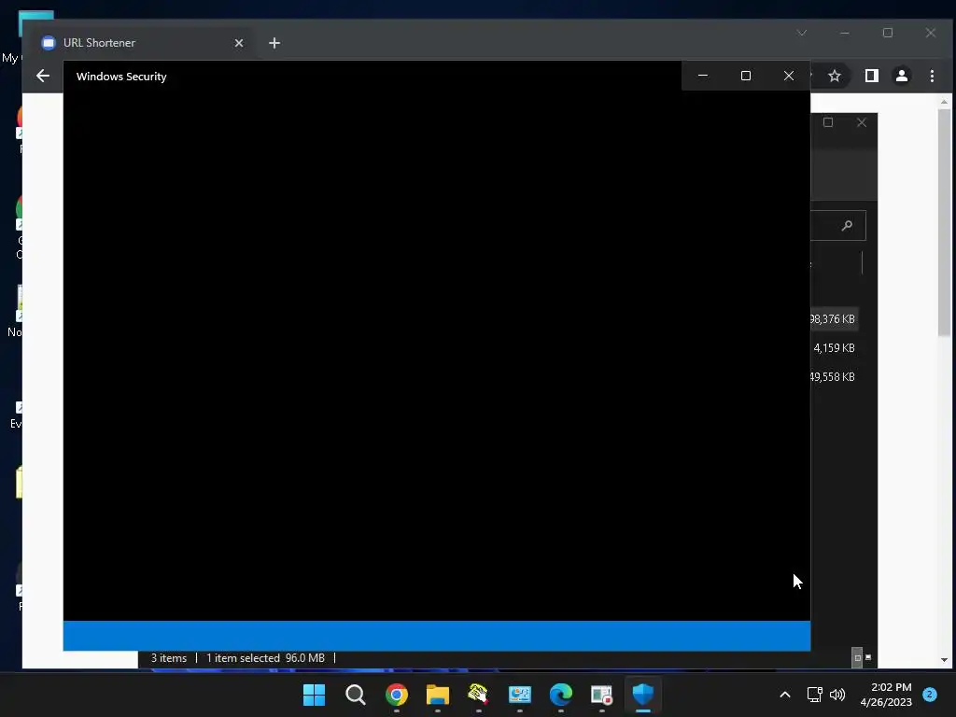Maximize the Windows Security window
Image resolution: width=956 pixels, height=717 pixels.
tap(746, 76)
